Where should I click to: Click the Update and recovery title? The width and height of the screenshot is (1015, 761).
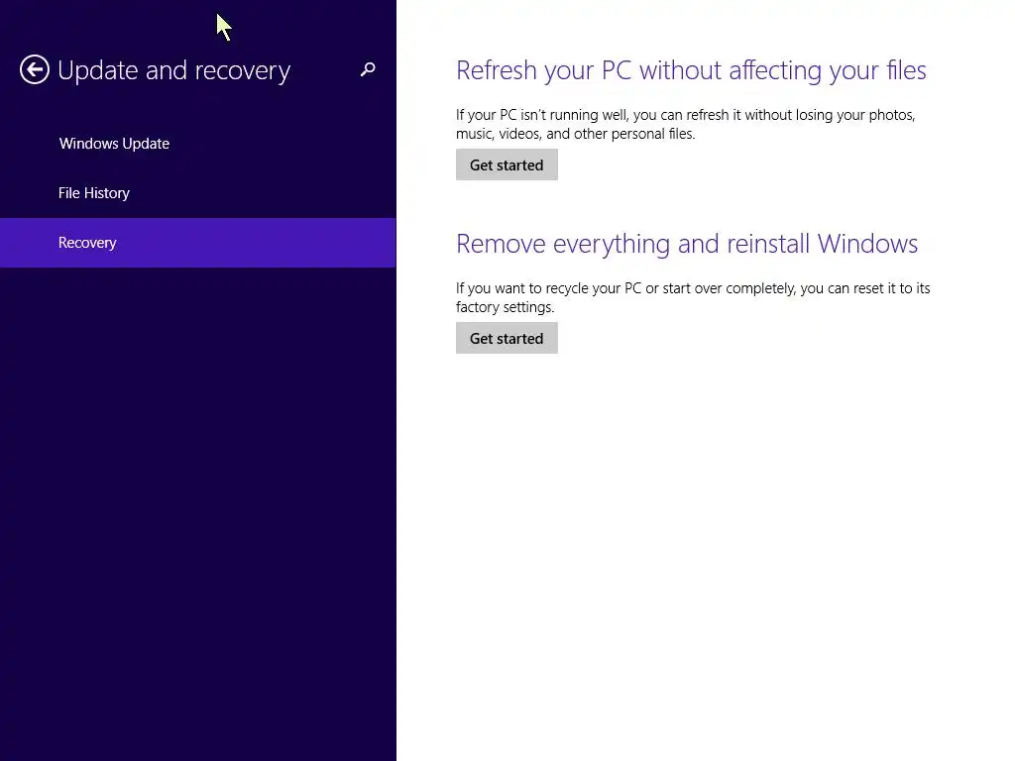tap(174, 70)
